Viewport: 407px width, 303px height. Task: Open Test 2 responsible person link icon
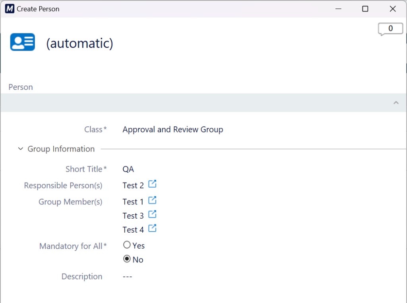(x=152, y=184)
